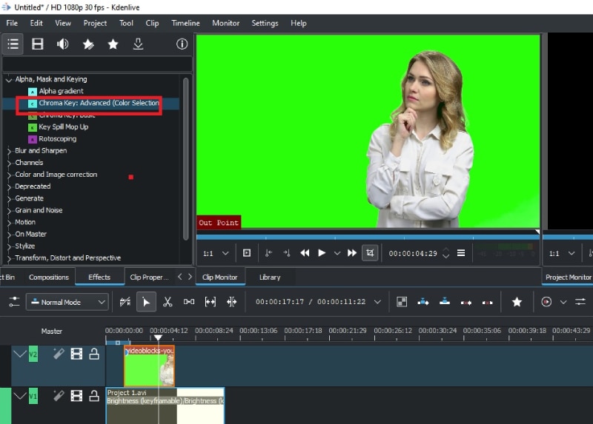Click set zone in icon

point(268,253)
